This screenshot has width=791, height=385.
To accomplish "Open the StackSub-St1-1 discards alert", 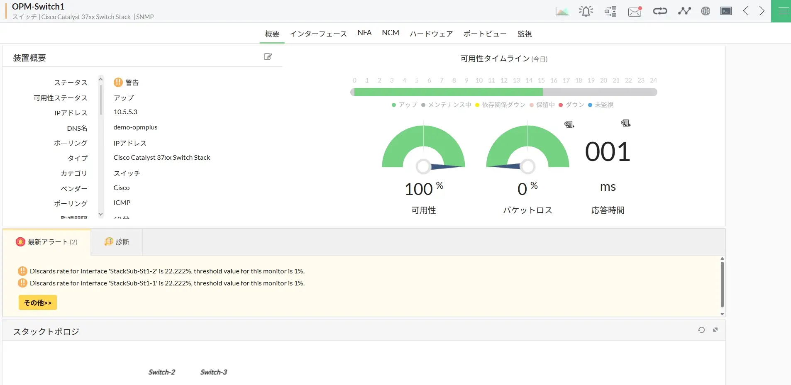I will [167, 283].
